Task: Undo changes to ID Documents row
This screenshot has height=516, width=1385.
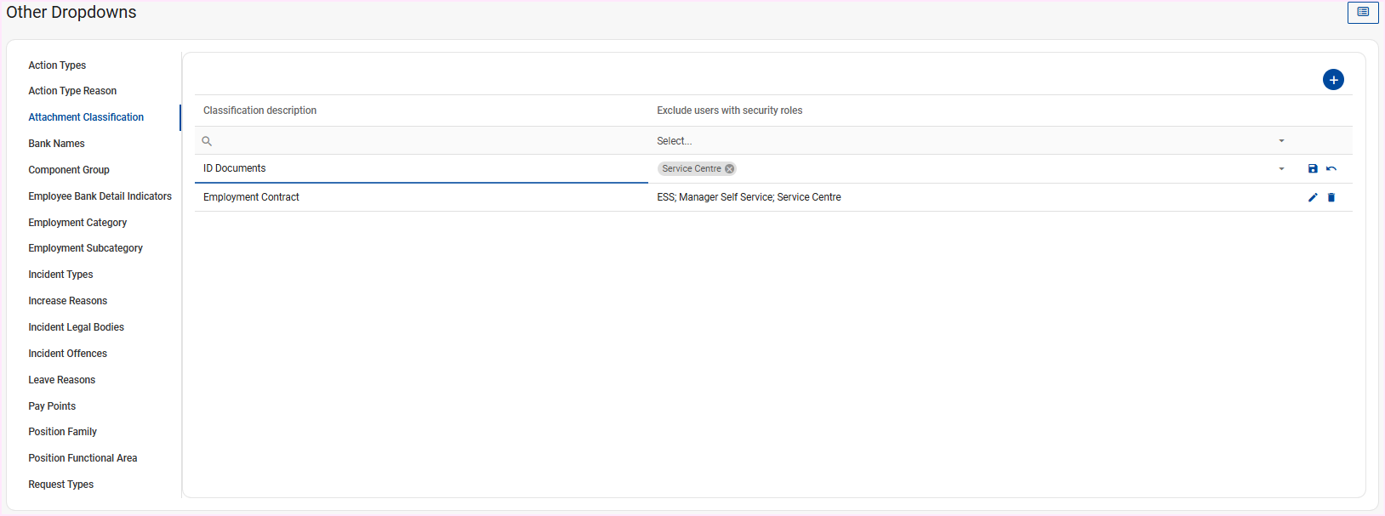Action: click(x=1331, y=169)
